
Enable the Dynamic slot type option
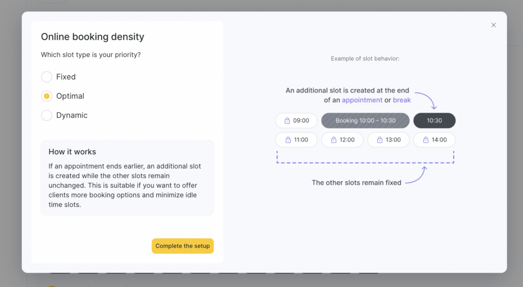[x=47, y=115]
